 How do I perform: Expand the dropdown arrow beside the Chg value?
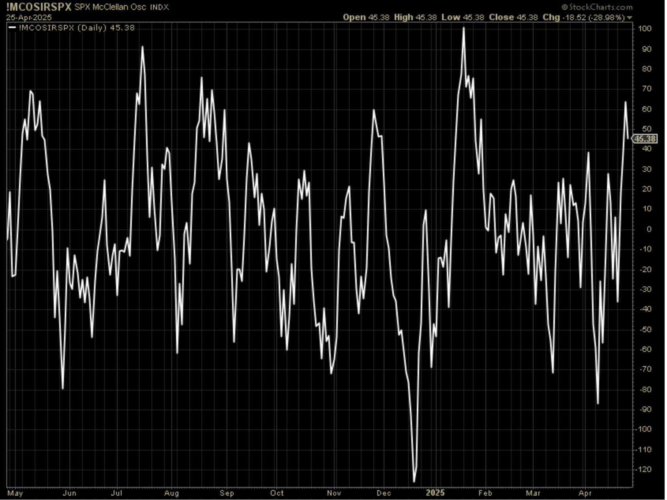(630, 18)
